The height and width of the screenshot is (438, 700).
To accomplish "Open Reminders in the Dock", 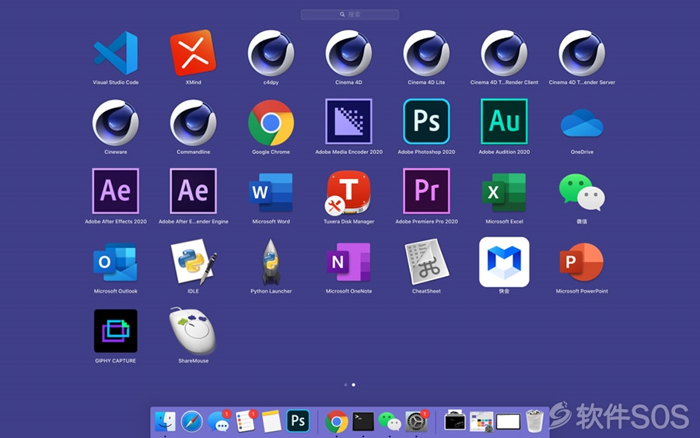I will (245, 421).
